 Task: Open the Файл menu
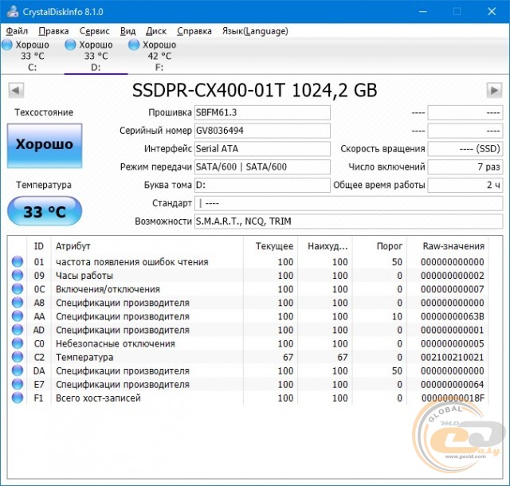17,31
